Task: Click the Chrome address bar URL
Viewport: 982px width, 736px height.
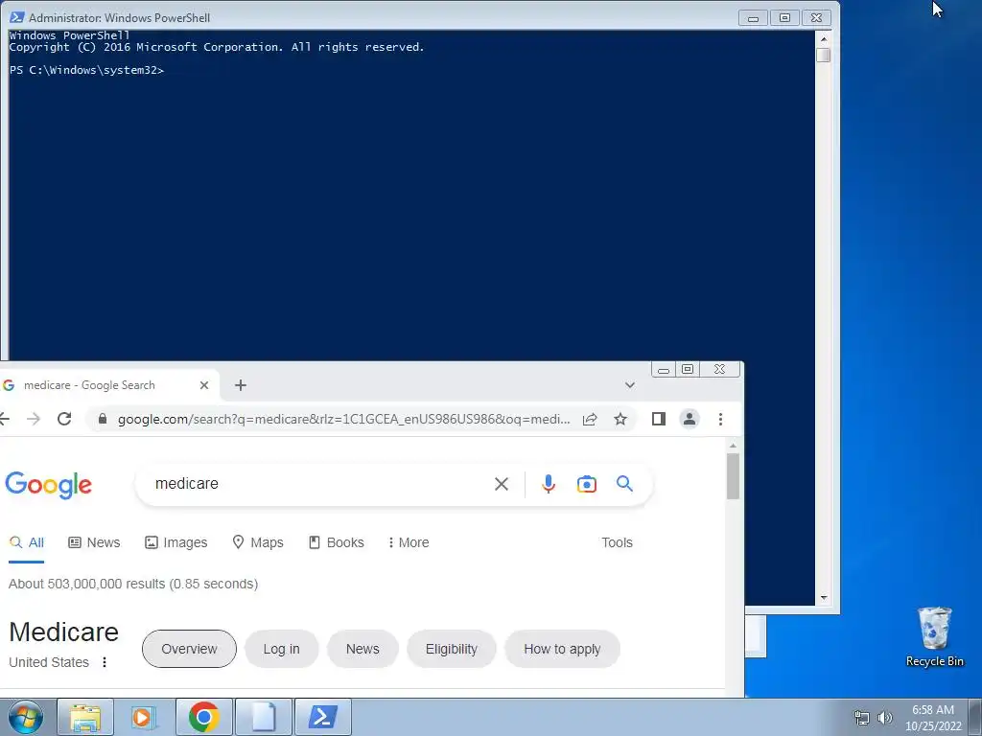Action: (344, 420)
